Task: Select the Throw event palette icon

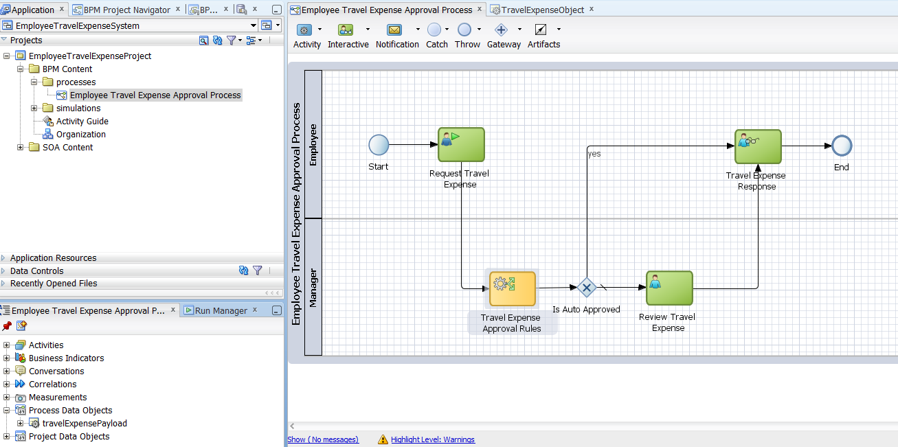Action: 464,30
